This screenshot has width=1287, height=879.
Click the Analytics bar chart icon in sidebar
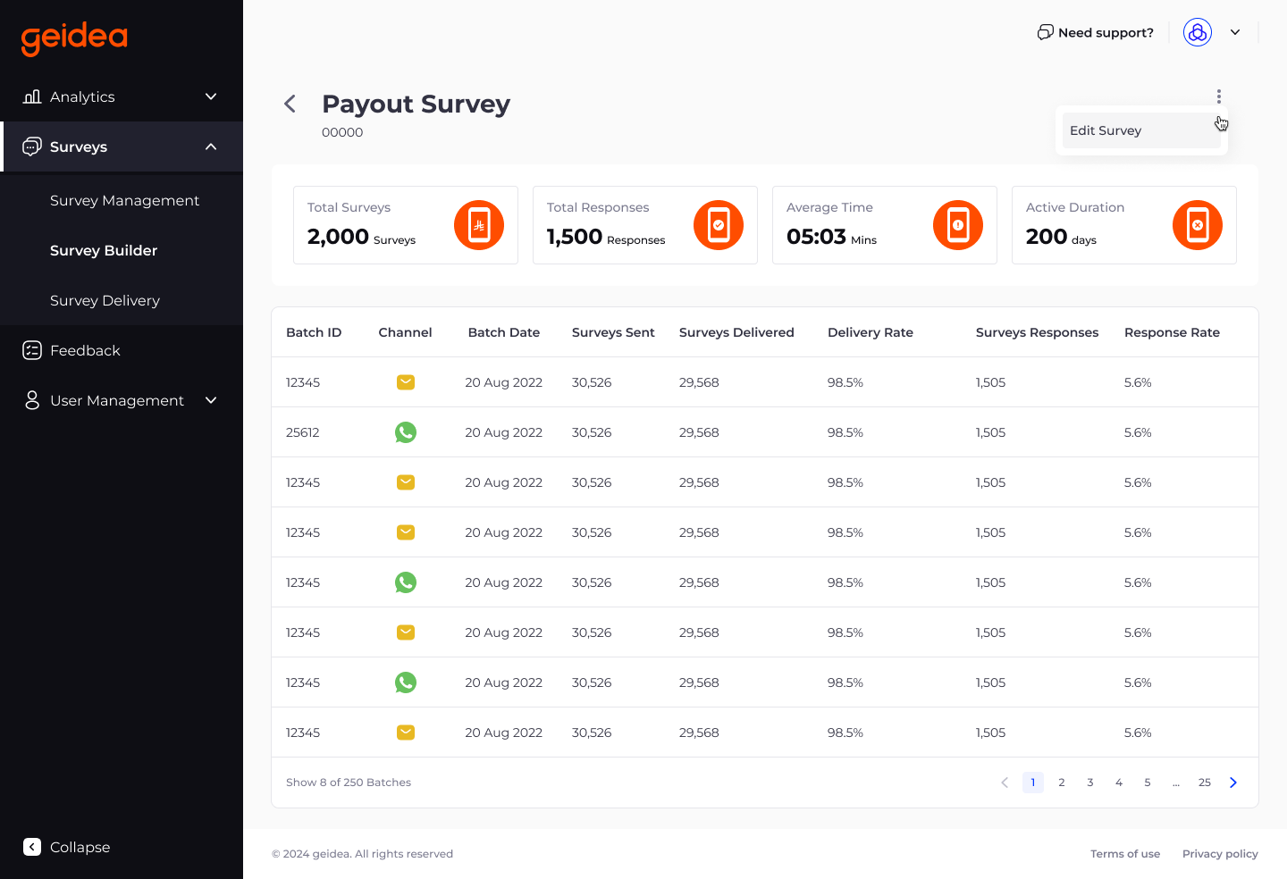click(32, 96)
